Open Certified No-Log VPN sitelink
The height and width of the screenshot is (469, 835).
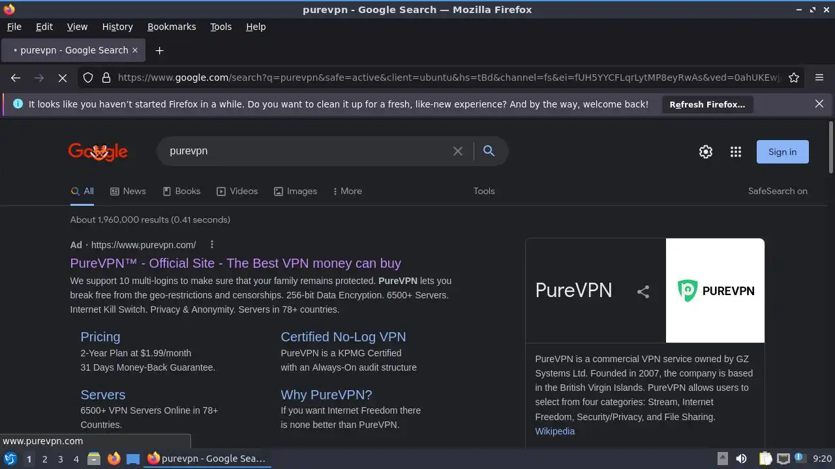pyautogui.click(x=343, y=337)
